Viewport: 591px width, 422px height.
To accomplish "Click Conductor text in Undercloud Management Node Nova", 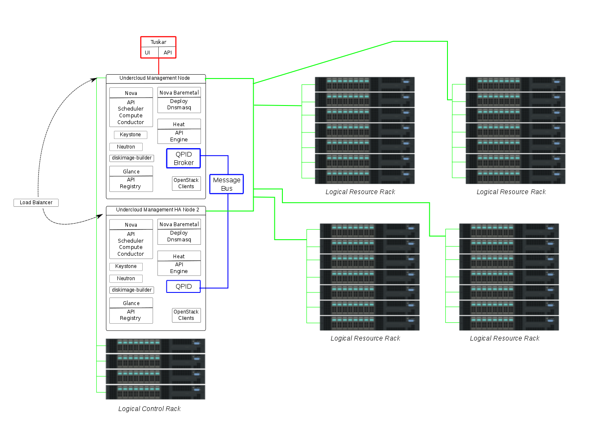I will pyautogui.click(x=131, y=122).
